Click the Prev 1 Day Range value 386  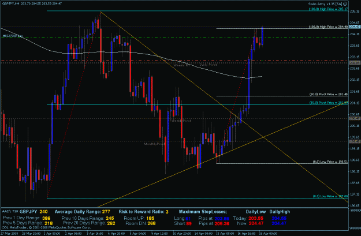click(x=47, y=218)
